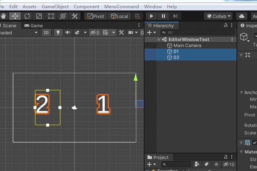Click the Pause button

163,16
